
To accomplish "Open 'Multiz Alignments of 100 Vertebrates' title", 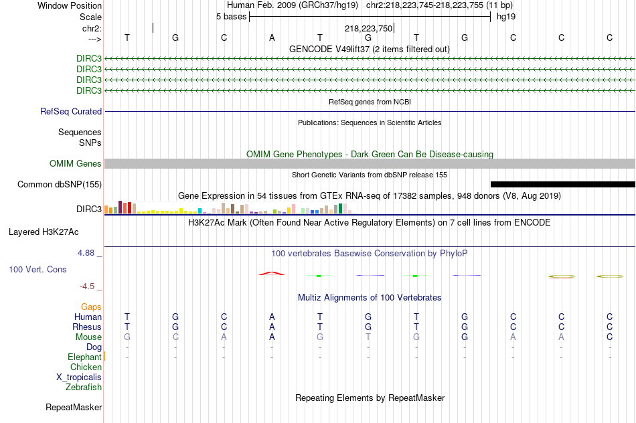I will 370,298.
